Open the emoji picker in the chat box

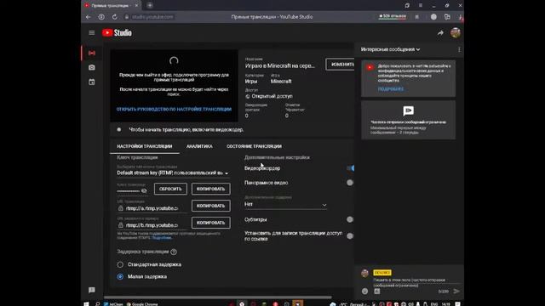[364, 291]
